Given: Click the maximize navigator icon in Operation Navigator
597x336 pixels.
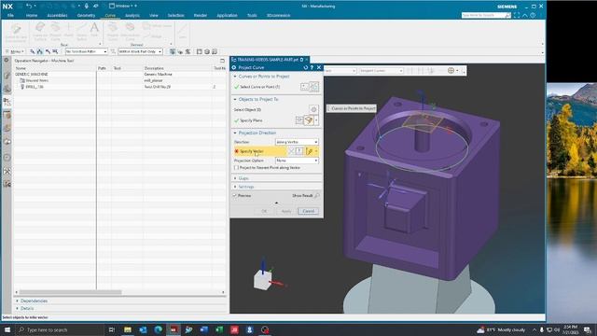Looking at the screenshot, I should [x=222, y=61].
